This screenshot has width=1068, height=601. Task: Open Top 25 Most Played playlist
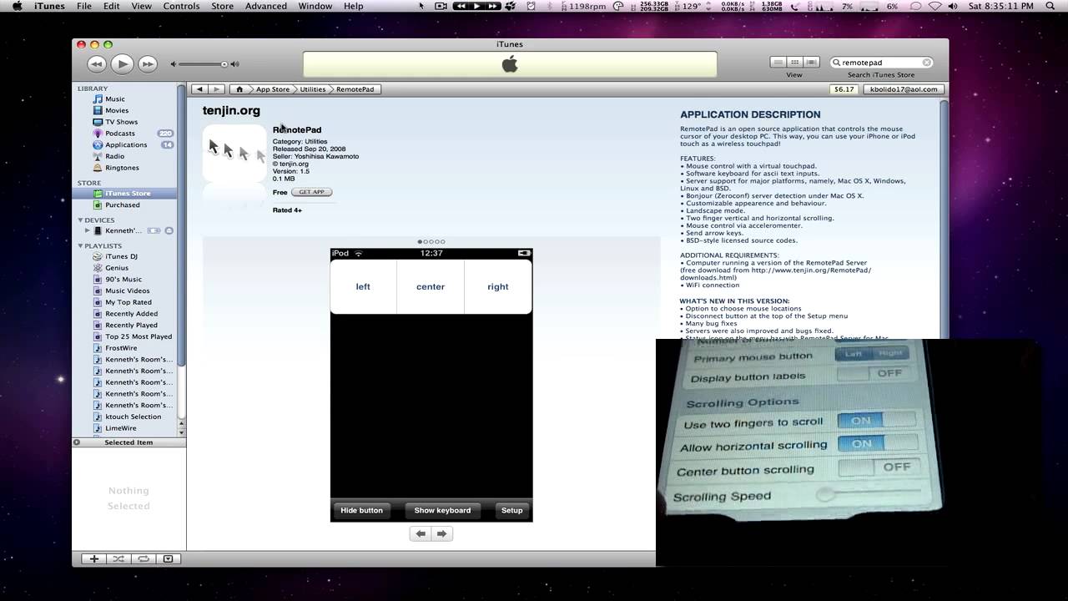(139, 336)
